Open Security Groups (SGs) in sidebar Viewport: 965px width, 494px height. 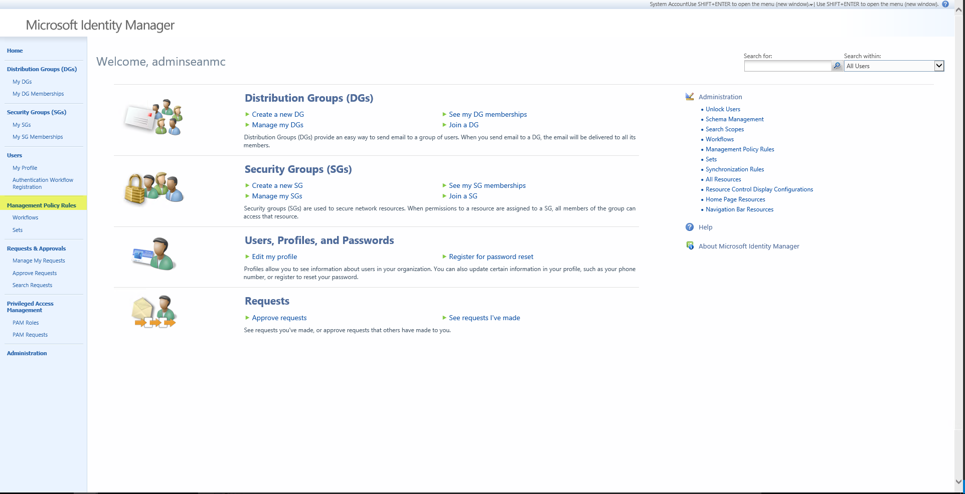pos(37,112)
